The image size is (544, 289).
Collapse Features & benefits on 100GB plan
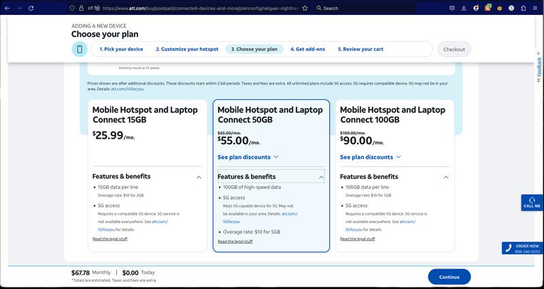[x=394, y=177]
